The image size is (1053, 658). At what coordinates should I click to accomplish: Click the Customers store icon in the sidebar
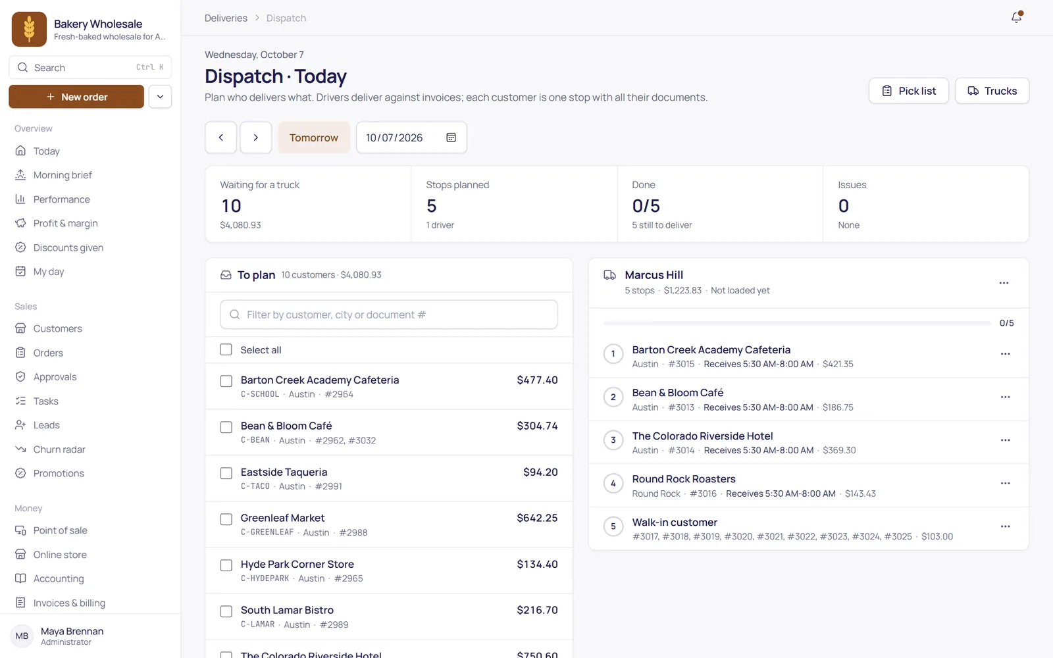coord(20,328)
